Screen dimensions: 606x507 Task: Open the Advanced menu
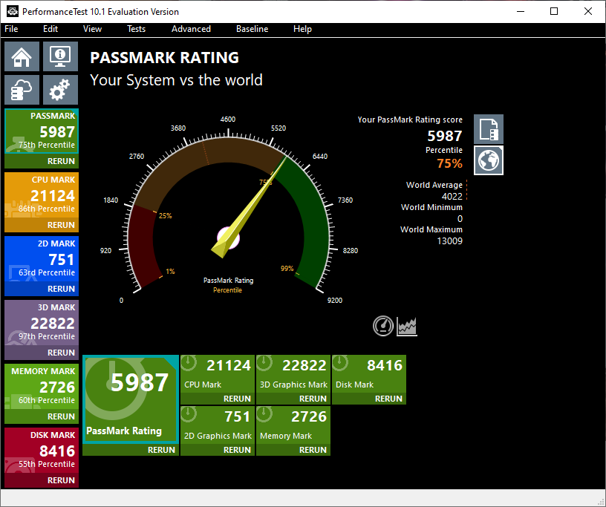192,29
